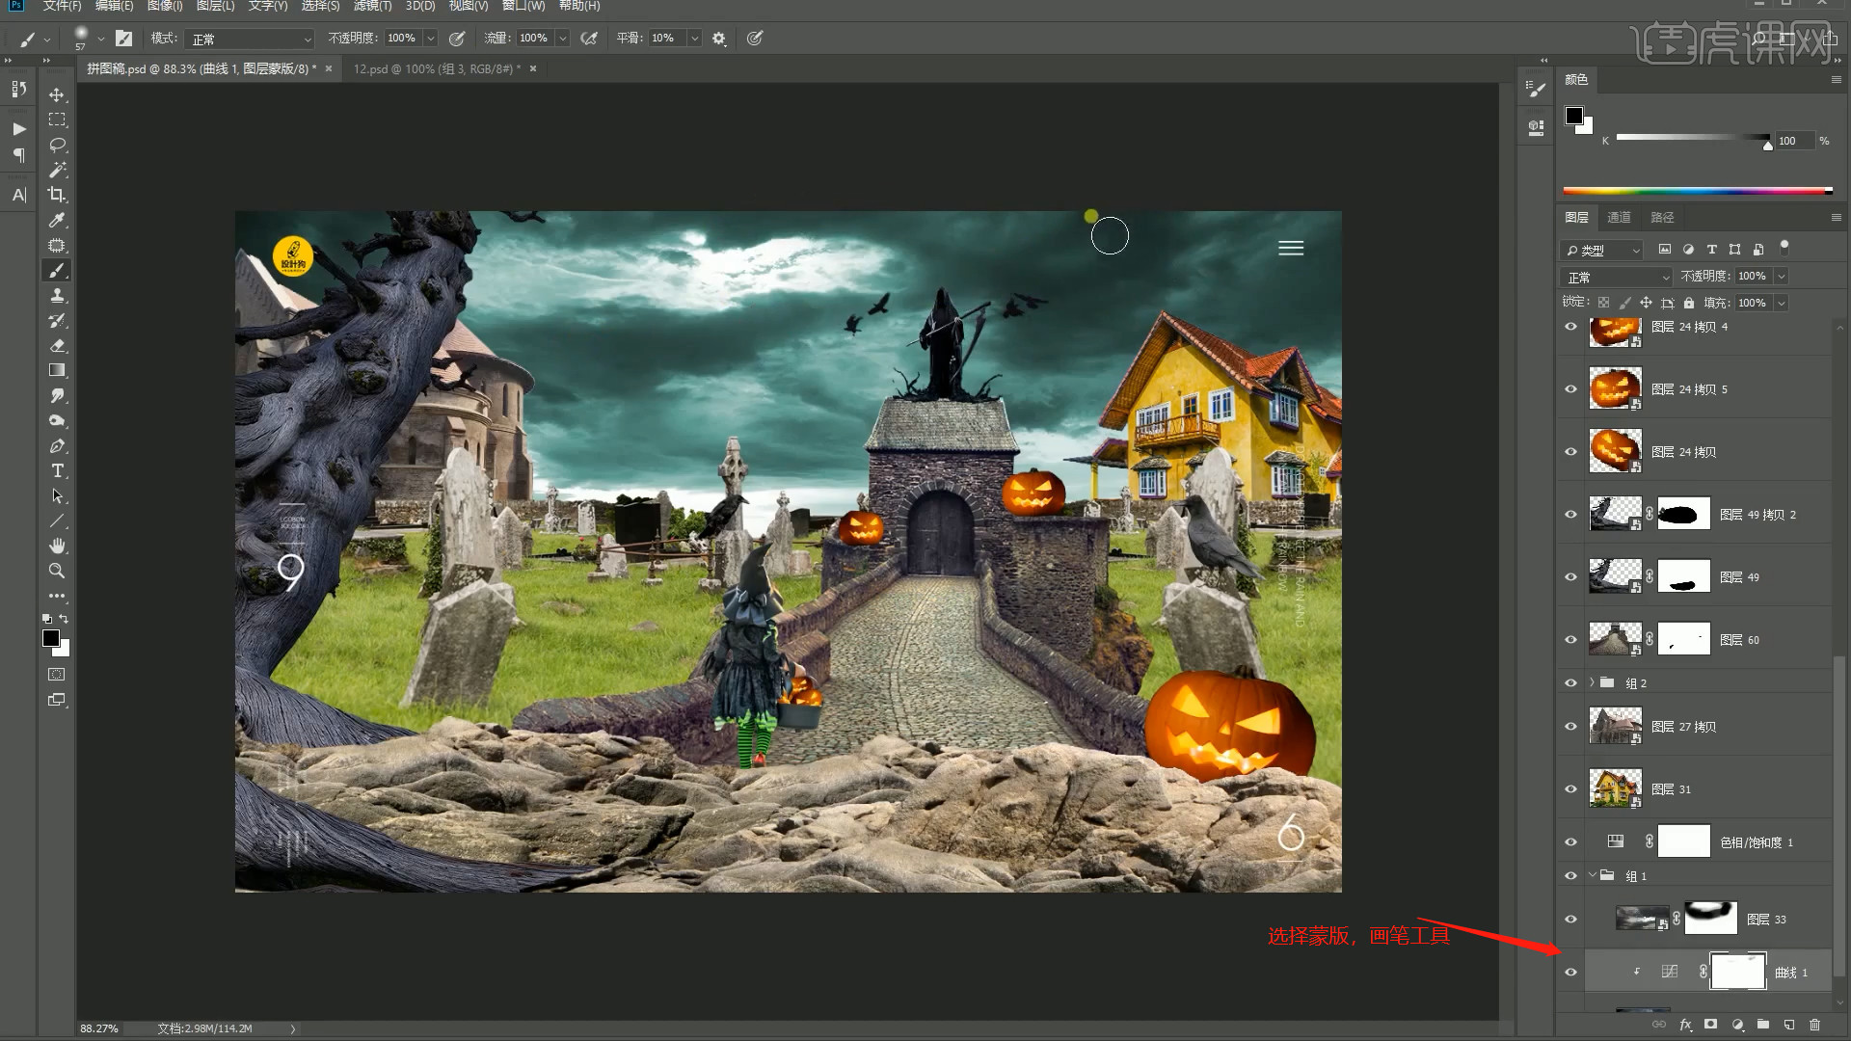Toggle pressure for opacity in the options bar
The width and height of the screenshot is (1851, 1041).
457,39
